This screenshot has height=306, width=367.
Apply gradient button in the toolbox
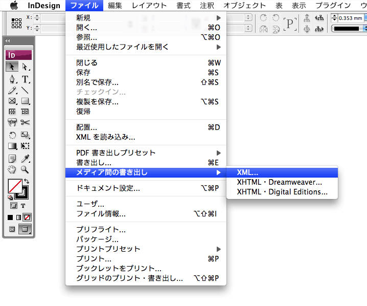click(x=18, y=217)
